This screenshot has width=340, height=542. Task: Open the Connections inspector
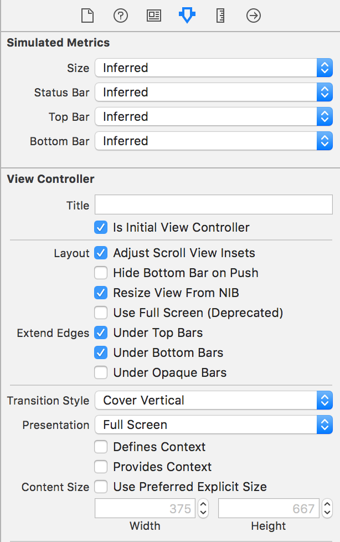pyautogui.click(x=254, y=16)
